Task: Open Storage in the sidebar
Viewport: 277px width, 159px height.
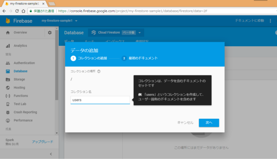Action: (x=19, y=79)
